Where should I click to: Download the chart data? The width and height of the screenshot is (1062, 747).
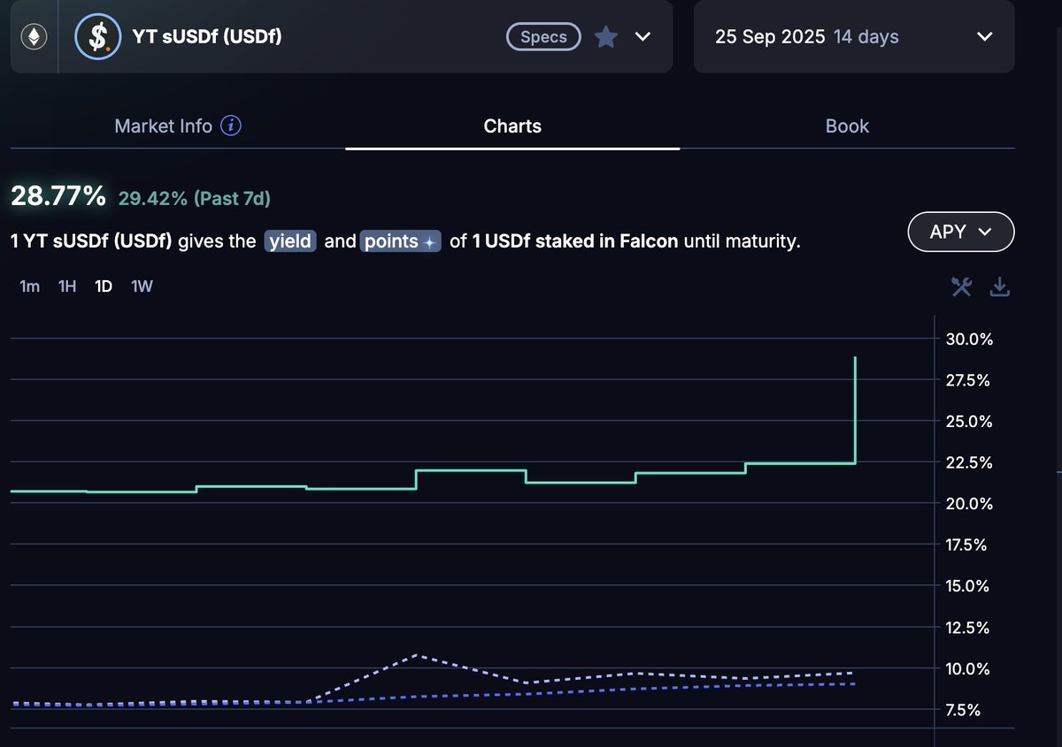pos(1000,286)
